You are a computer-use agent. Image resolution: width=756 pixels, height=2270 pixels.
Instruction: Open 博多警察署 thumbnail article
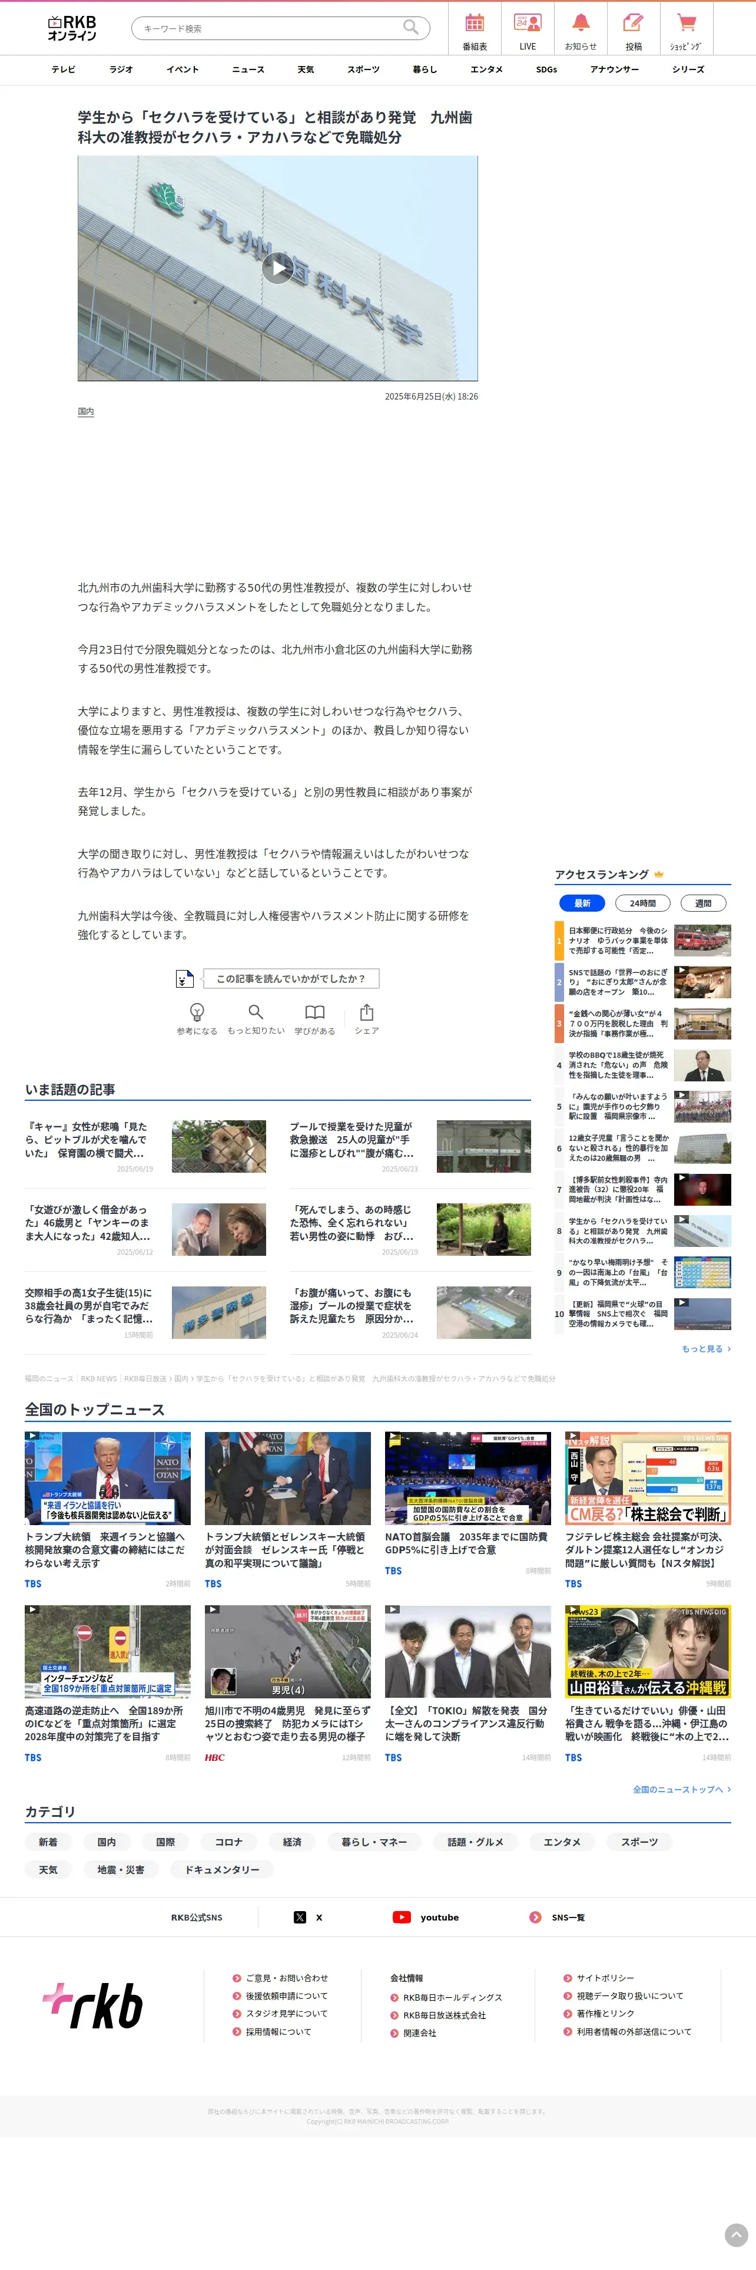pyautogui.click(x=218, y=1312)
